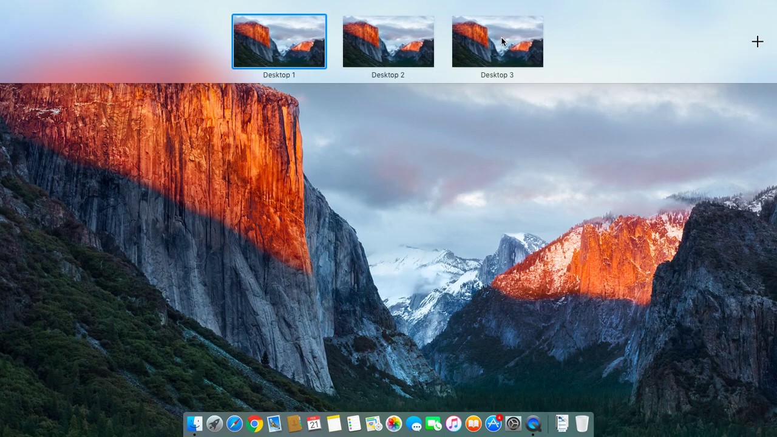
Task: Switch to Desktop 1 thumbnail
Action: (279, 41)
